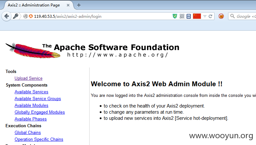Click the red crossed-out circle toolbar icon
This screenshot has width=256, height=145.
coord(221,16)
